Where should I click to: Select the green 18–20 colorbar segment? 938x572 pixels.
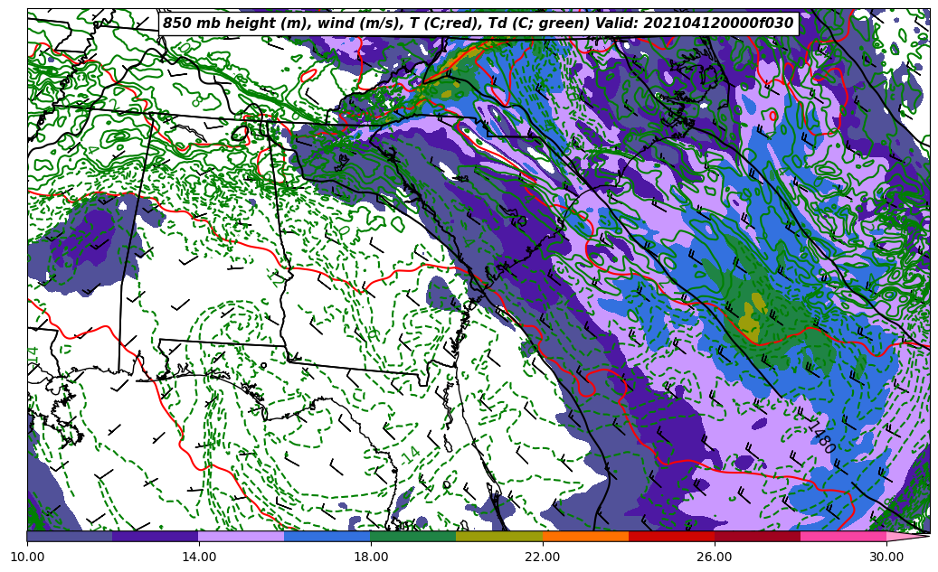pyautogui.click(x=413, y=536)
